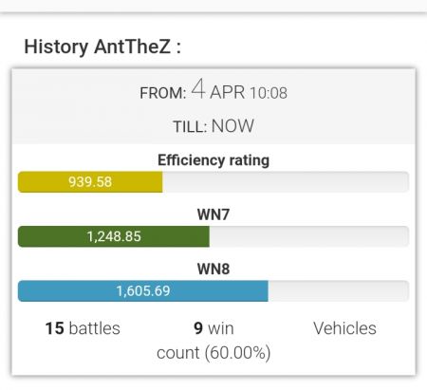Click the yellow Efficiency rating bar

[90, 182]
